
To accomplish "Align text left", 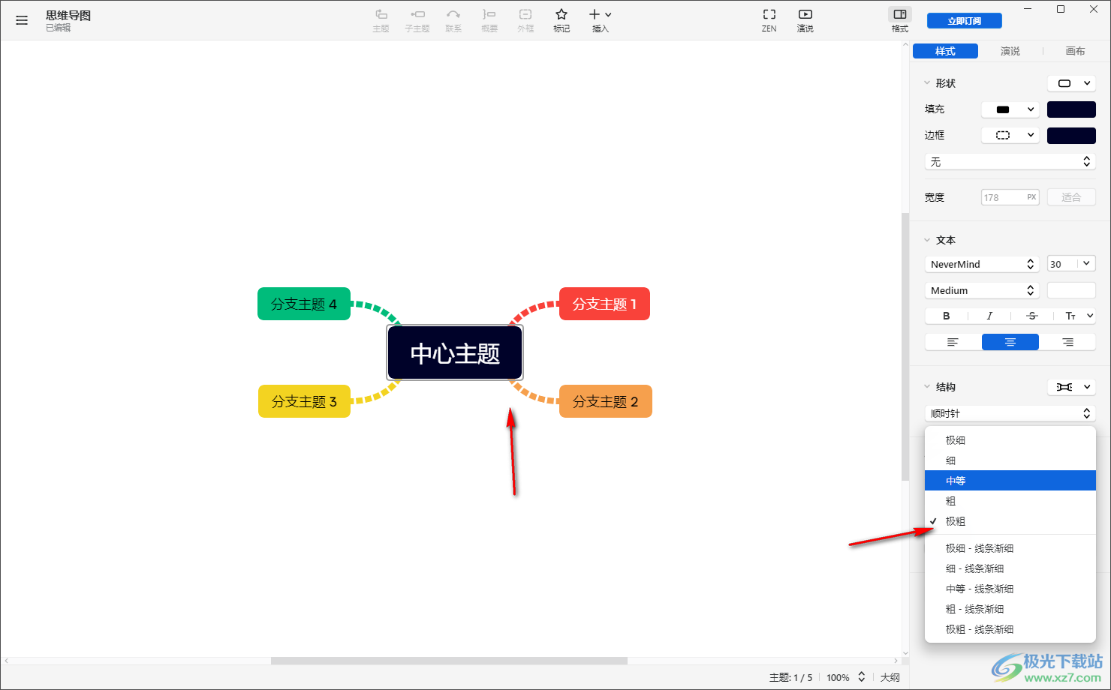I will (x=953, y=342).
